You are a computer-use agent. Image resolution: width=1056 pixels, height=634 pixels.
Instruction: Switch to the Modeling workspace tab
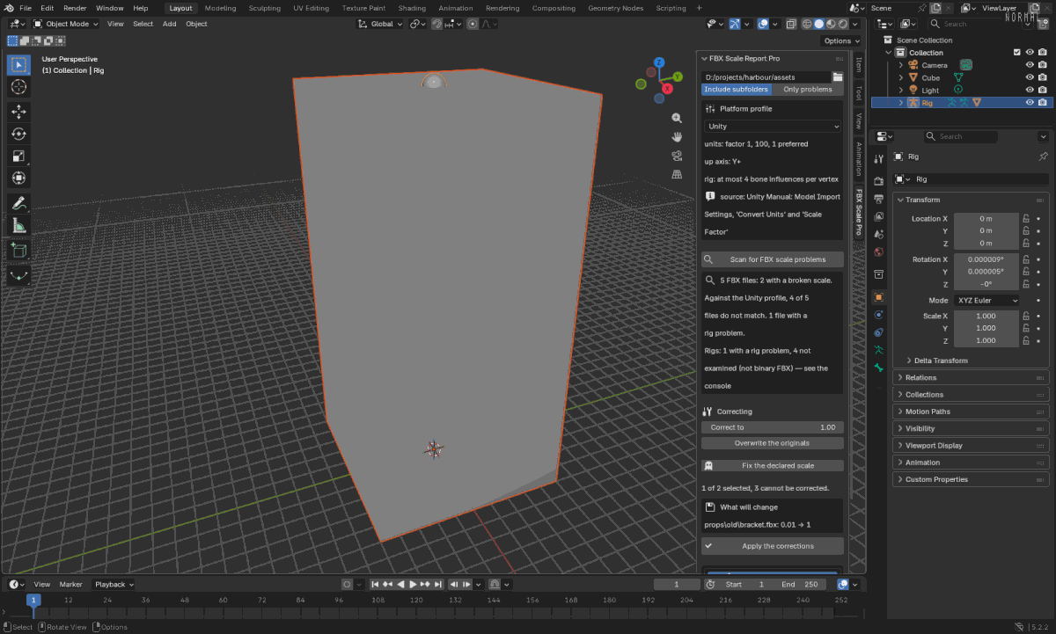220,8
